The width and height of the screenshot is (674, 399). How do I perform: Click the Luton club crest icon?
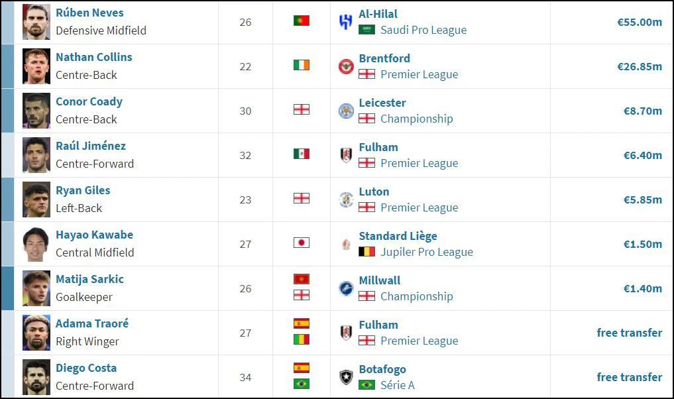[346, 199]
